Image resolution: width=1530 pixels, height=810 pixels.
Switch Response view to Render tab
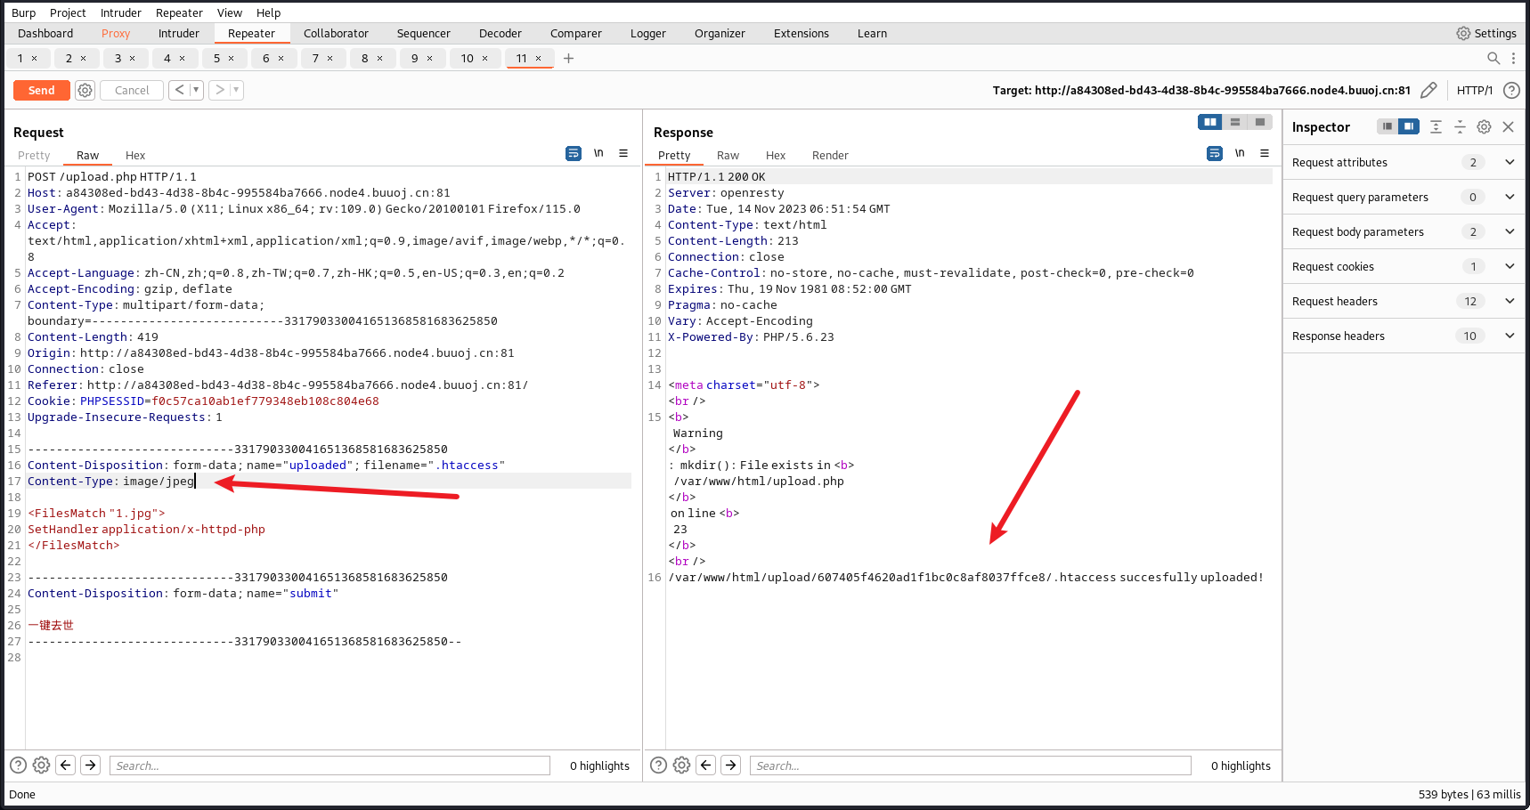pos(830,155)
